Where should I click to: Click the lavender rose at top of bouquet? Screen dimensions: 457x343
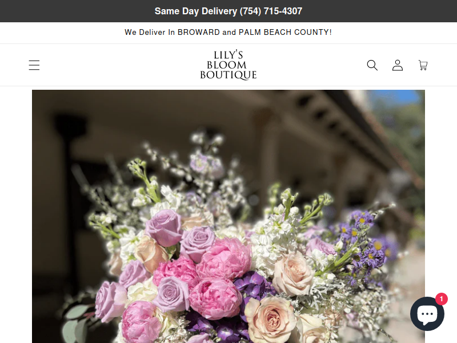[164, 228]
